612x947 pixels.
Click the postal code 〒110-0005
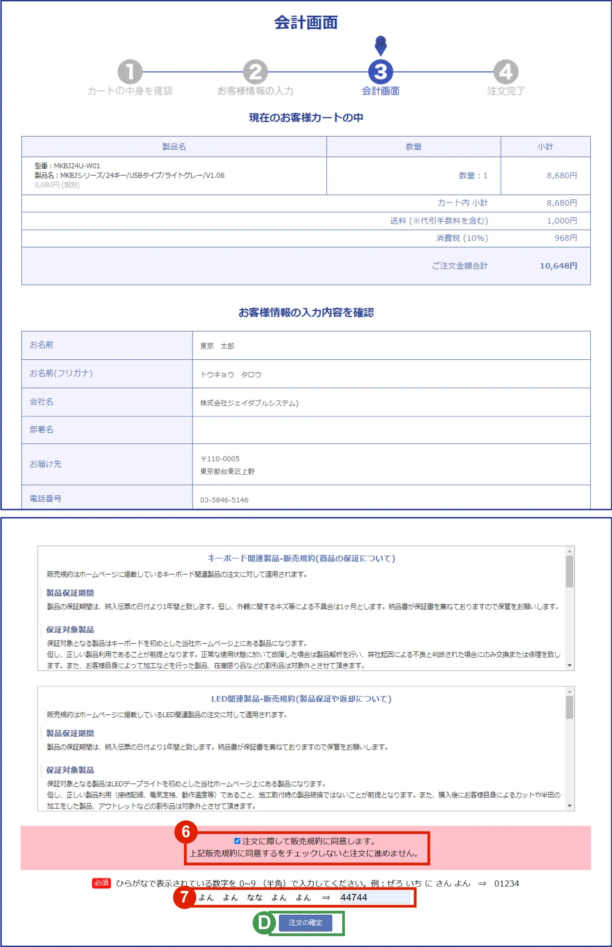(x=220, y=459)
